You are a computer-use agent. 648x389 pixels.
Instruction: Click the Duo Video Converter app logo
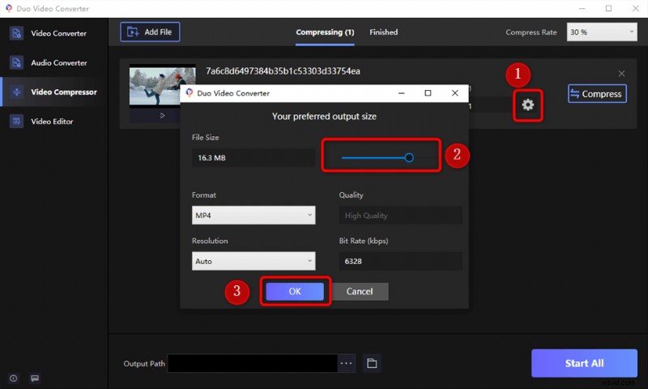[x=9, y=8]
